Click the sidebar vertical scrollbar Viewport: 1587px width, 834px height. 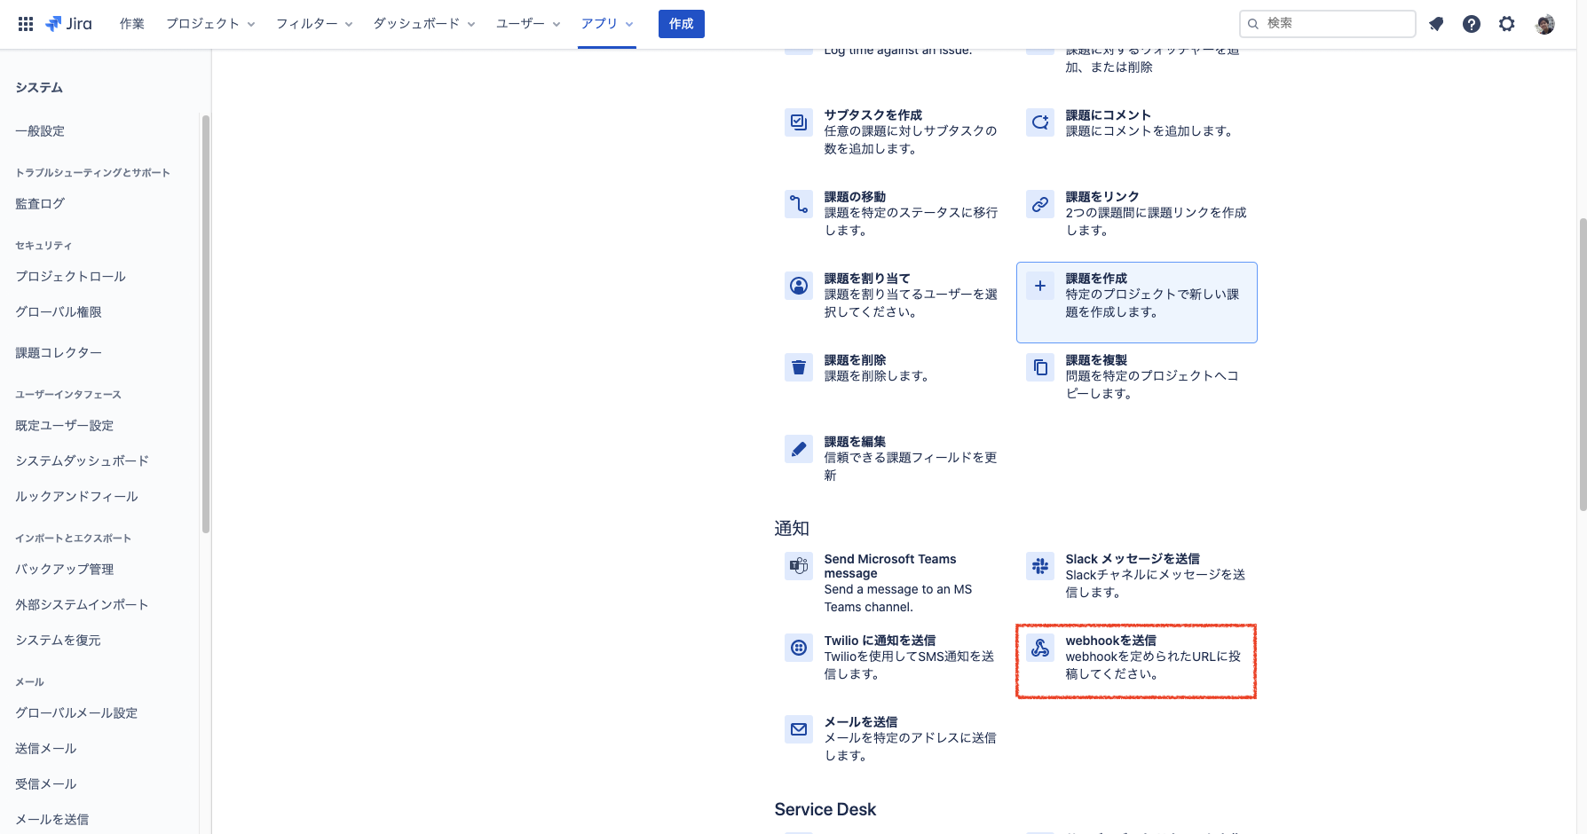coord(206,324)
